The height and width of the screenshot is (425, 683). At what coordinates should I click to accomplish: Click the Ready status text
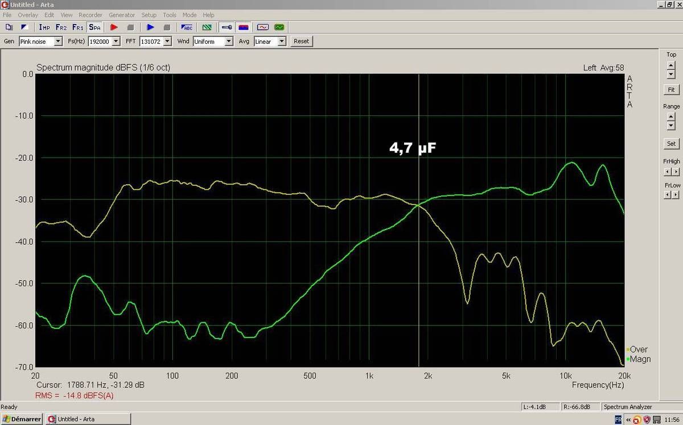point(9,407)
